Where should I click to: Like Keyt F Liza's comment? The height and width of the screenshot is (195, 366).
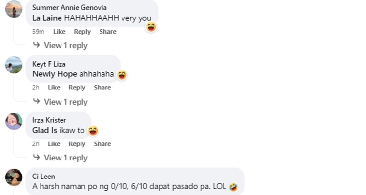(54, 88)
